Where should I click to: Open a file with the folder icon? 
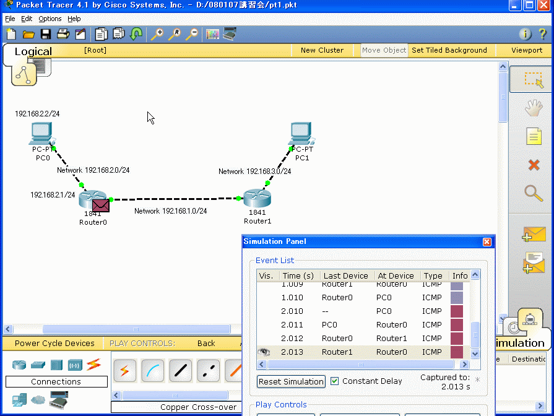coord(28,34)
